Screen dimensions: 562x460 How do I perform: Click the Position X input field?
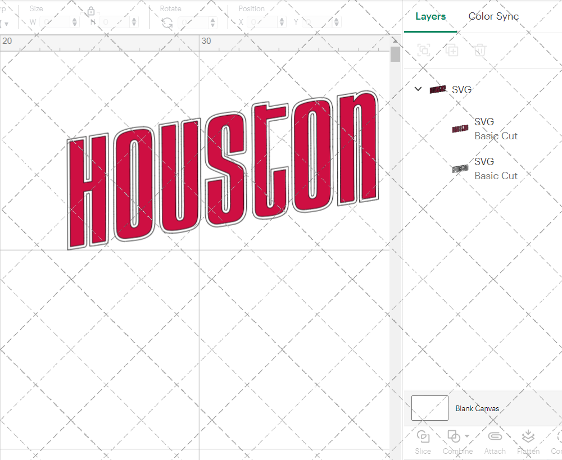tap(261, 21)
